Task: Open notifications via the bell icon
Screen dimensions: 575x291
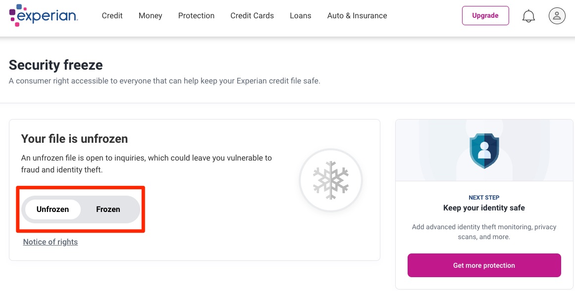Action: (x=528, y=15)
